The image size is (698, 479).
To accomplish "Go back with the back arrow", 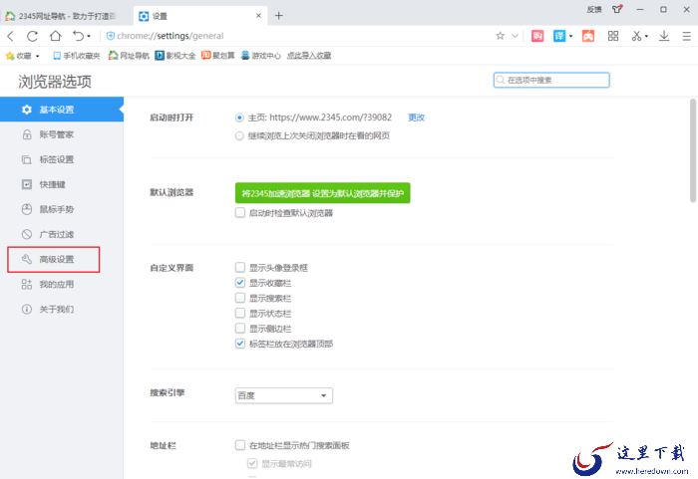I will tap(11, 36).
